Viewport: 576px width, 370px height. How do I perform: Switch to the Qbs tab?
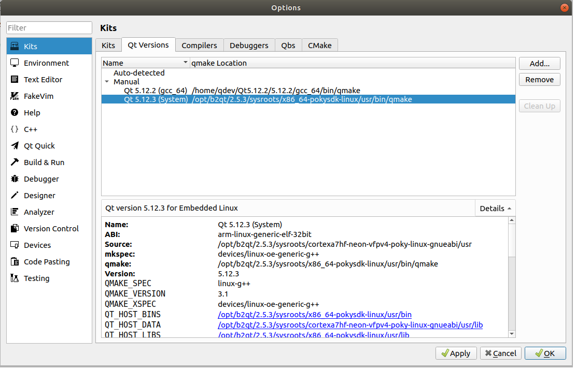[288, 45]
